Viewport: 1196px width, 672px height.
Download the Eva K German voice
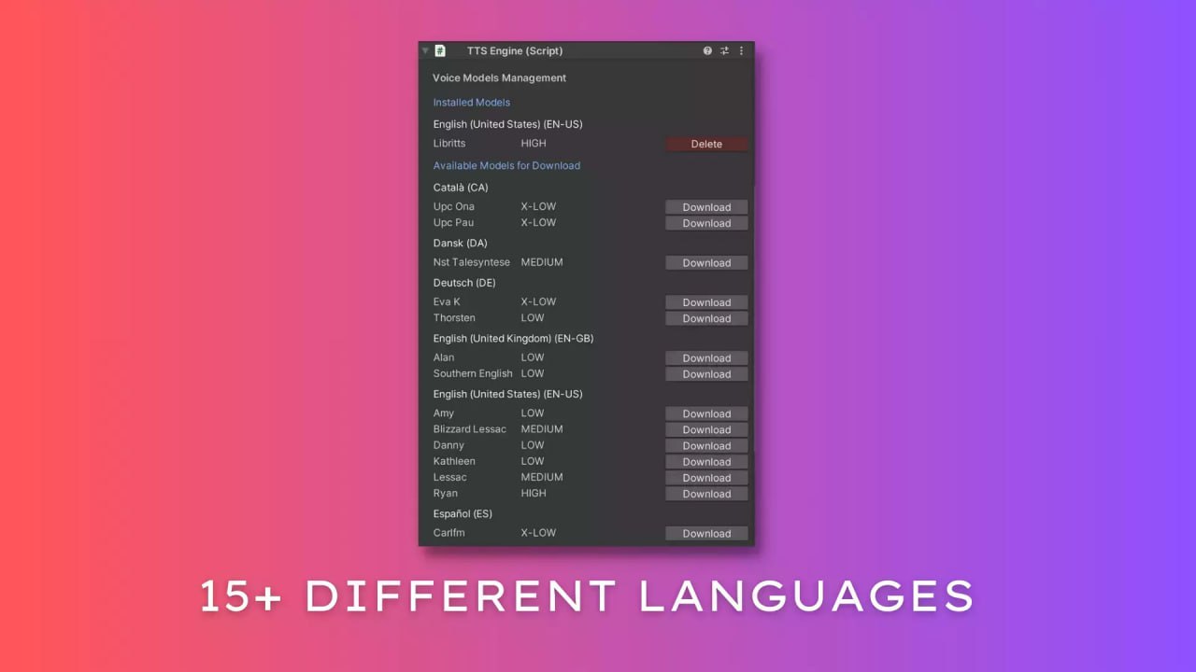tap(705, 301)
